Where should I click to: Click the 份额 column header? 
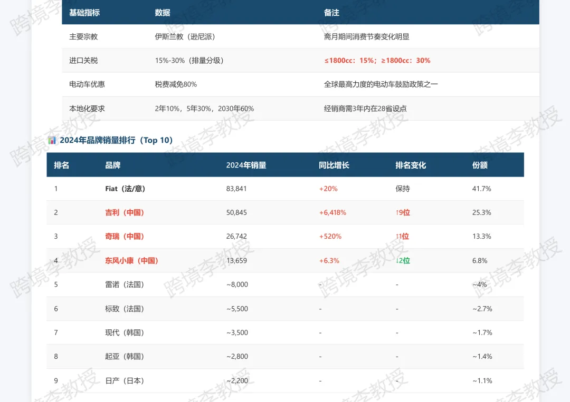(x=480, y=165)
